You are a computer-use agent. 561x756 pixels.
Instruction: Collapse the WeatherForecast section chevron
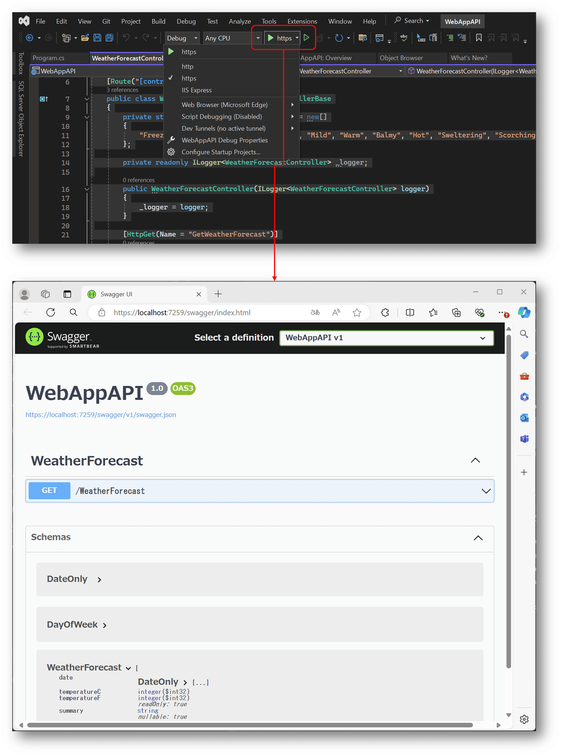[475, 460]
